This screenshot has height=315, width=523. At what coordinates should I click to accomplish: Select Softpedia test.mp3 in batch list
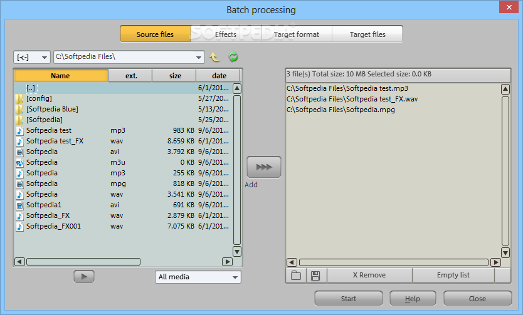[x=347, y=88]
